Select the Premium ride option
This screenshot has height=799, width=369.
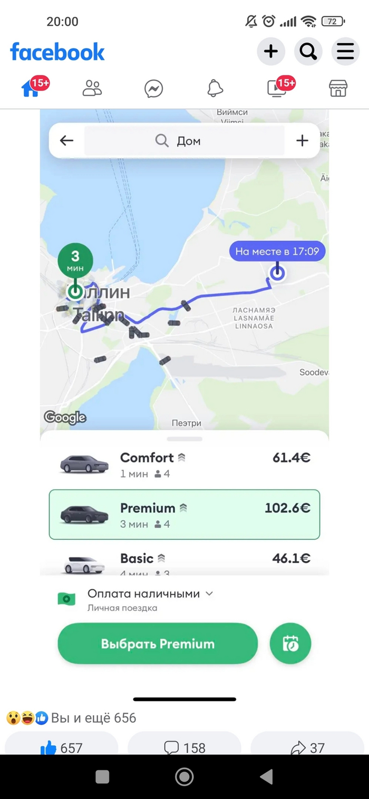[x=184, y=515]
